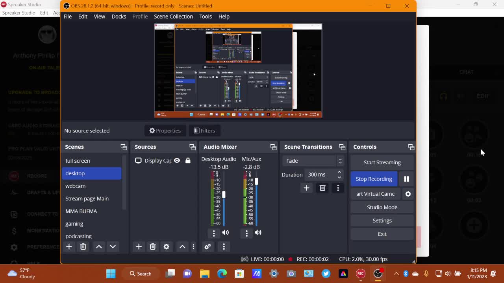Remove selected source with trash icon
Viewport: 504px width, 283px height.
[153, 246]
